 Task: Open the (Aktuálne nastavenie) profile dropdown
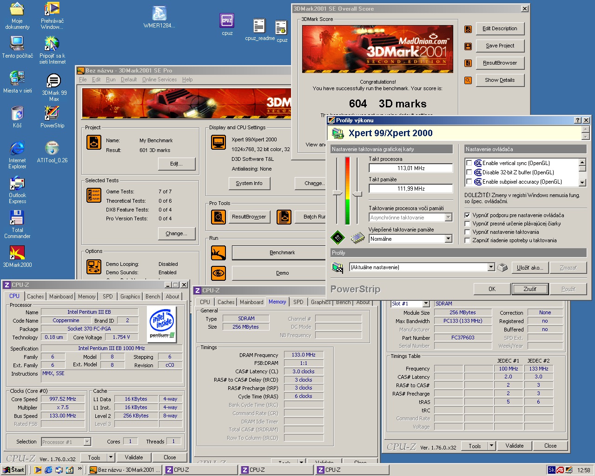coord(491,267)
